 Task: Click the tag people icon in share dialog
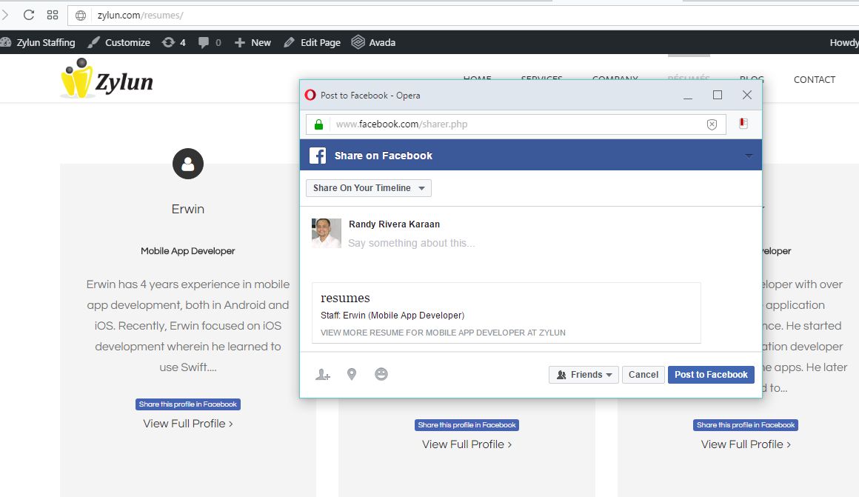(322, 375)
